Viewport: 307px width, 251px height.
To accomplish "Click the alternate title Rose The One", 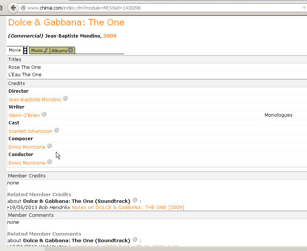I will pyautogui.click(x=25, y=67).
